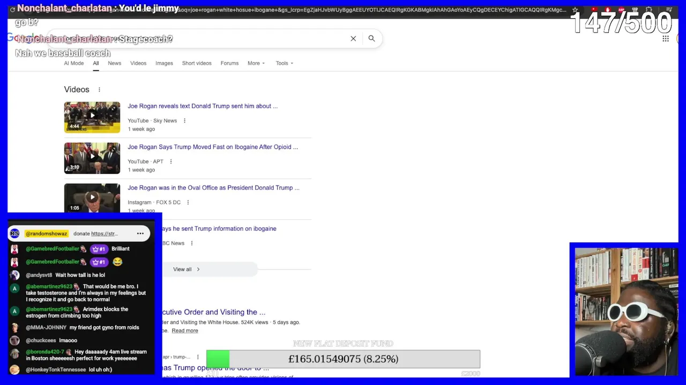Open the chat overlay three-dot options menu
The height and width of the screenshot is (385, 686).
pyautogui.click(x=140, y=234)
